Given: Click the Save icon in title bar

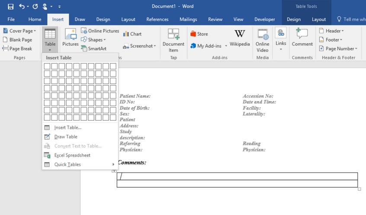Looking at the screenshot, I should [10, 6].
